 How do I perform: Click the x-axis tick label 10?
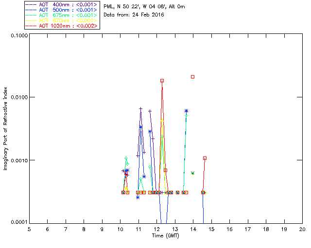point(121,229)
